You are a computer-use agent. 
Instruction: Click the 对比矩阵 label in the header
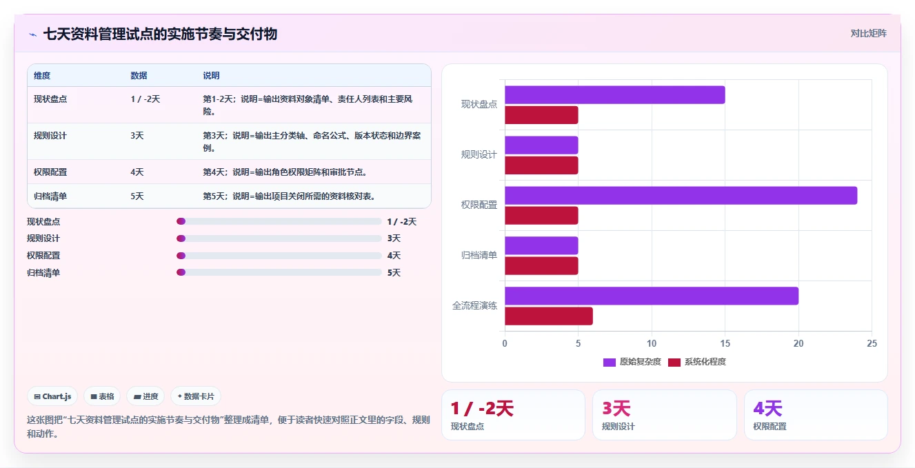click(x=868, y=33)
